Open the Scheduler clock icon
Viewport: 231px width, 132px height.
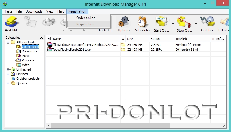[142, 22]
